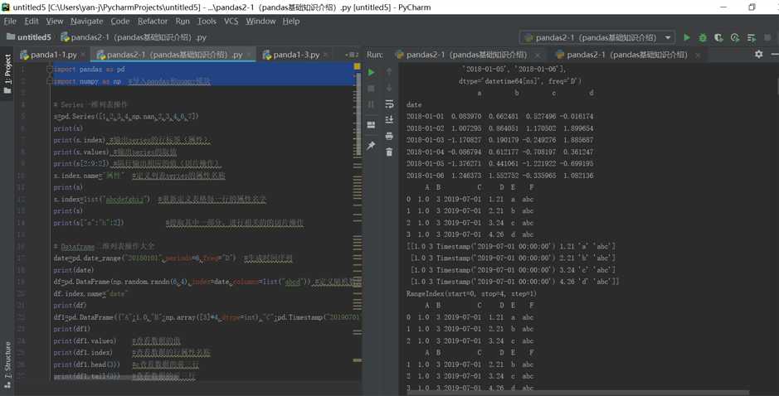Screen dimensions: 779x396
Task: Pause output in the Run panel
Action: click(371, 104)
